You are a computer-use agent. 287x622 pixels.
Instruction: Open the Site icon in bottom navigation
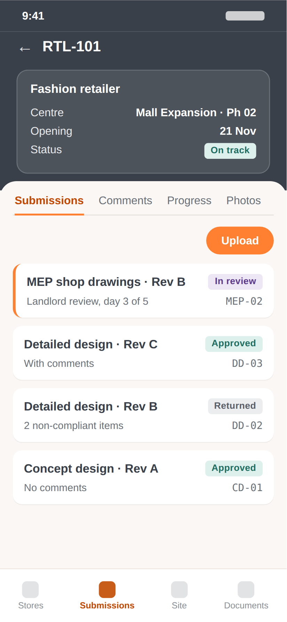(179, 590)
